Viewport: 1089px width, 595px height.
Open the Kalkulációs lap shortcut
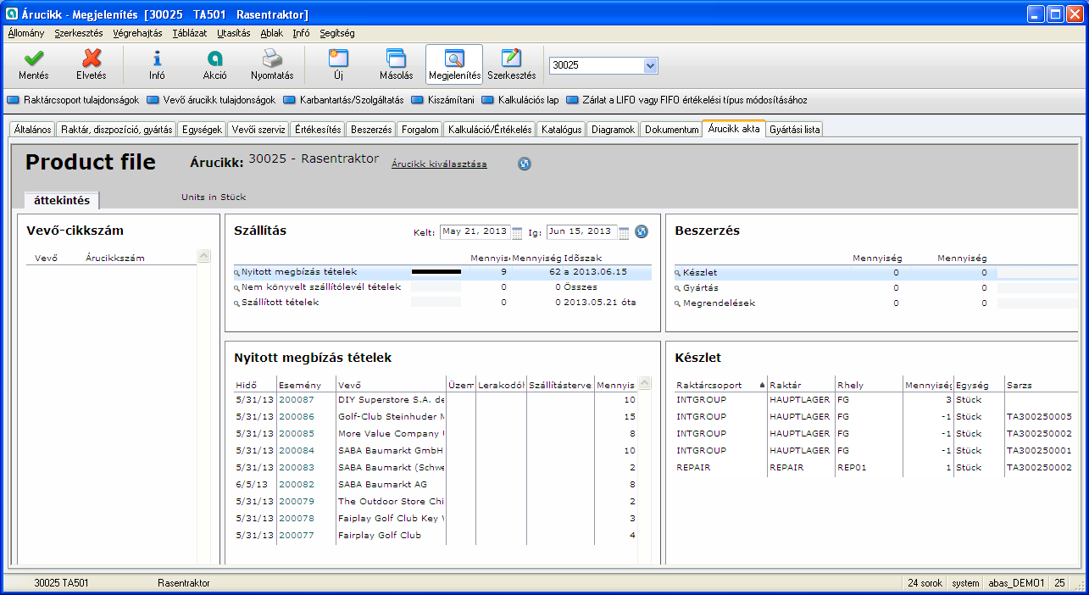520,100
